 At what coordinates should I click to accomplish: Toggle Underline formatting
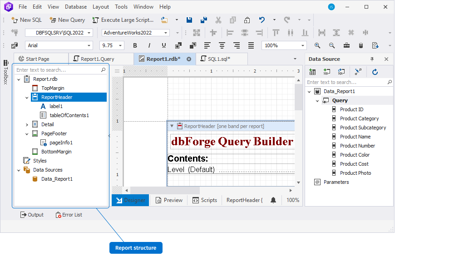[164, 45]
